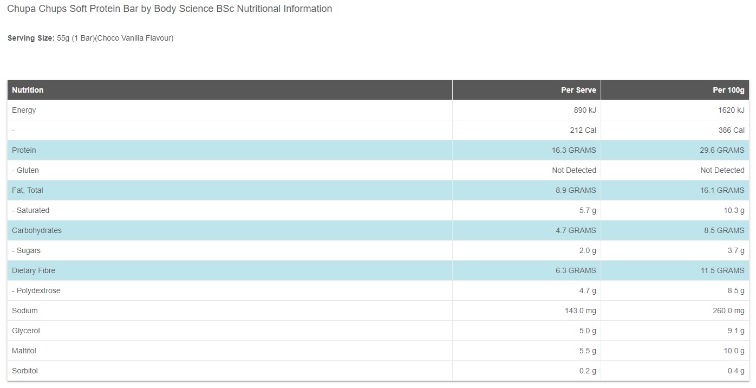The image size is (756, 388).
Task: Click the 260.0 mg sodium value
Action: click(729, 311)
